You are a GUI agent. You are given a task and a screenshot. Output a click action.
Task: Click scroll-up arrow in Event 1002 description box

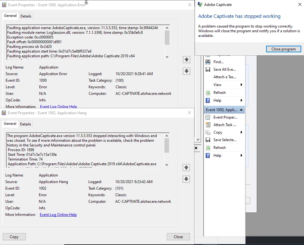tap(167, 136)
